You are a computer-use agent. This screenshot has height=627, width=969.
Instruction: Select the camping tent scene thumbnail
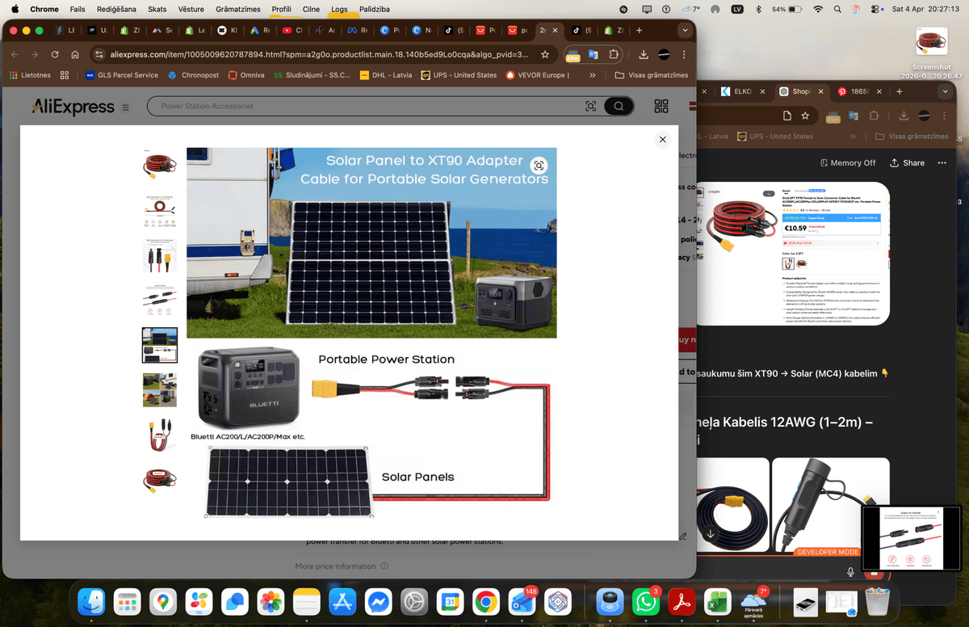pyautogui.click(x=160, y=389)
